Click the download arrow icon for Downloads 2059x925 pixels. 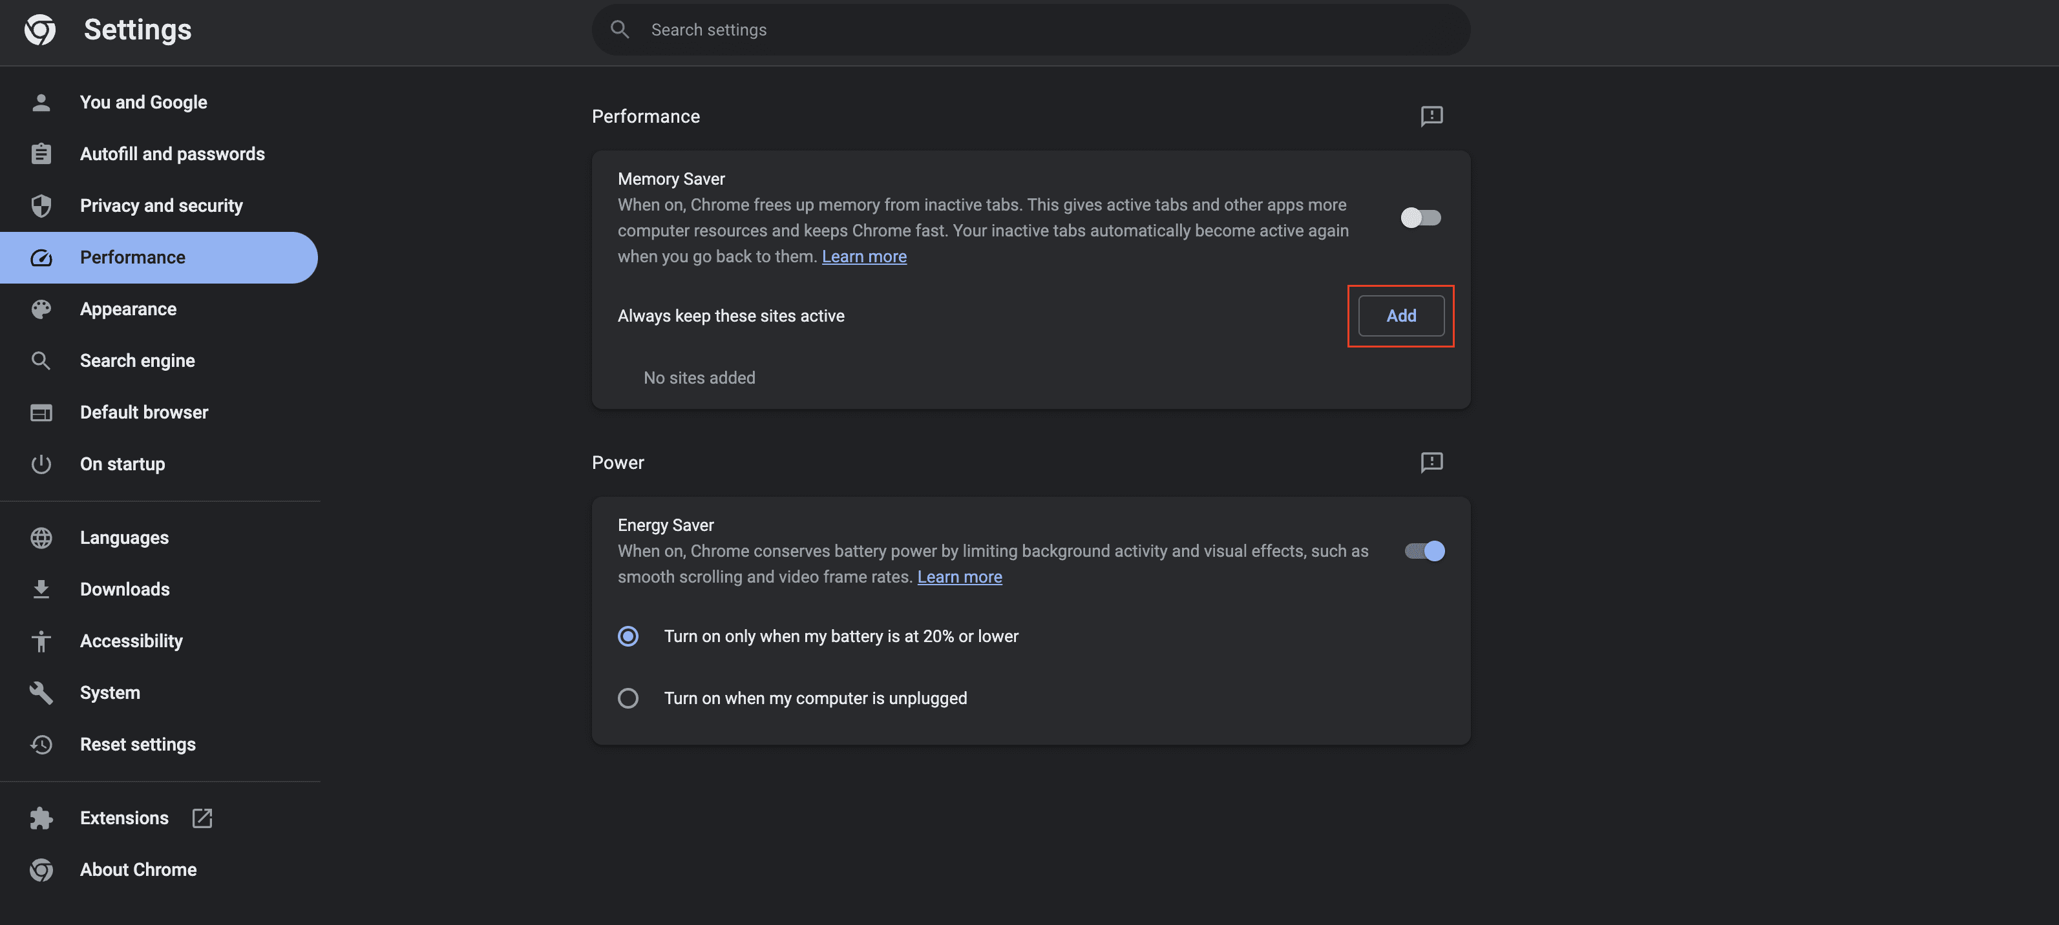click(x=41, y=590)
